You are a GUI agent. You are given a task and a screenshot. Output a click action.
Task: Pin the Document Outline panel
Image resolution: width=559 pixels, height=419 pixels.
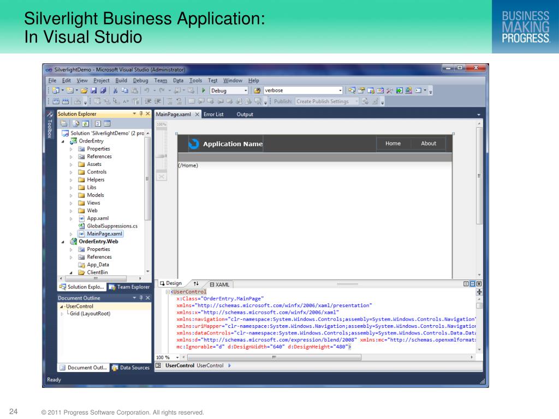click(141, 298)
